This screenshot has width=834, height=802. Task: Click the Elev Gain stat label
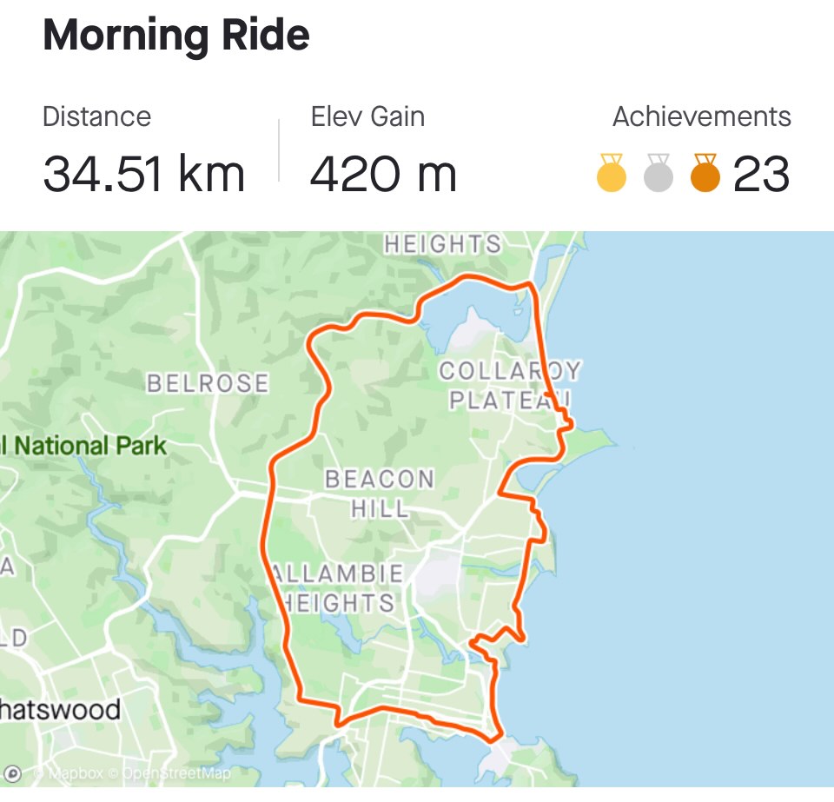click(x=367, y=117)
